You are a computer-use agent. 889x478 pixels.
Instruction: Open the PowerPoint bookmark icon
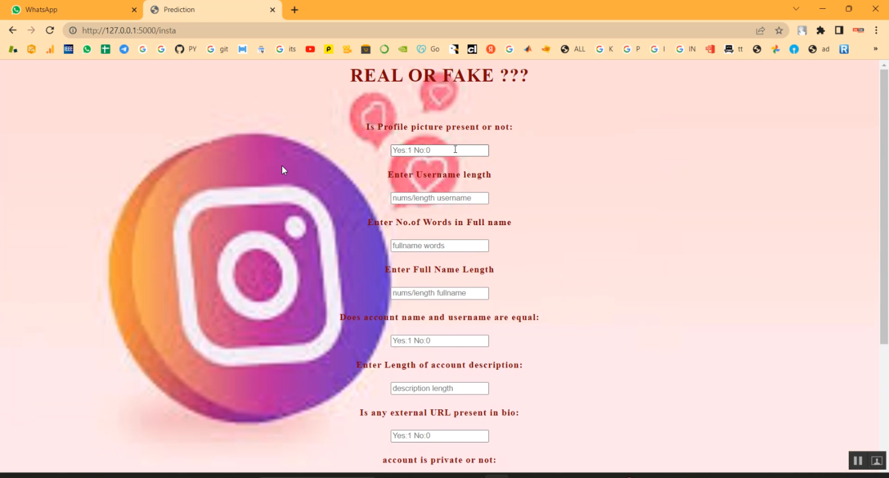[x=710, y=49]
